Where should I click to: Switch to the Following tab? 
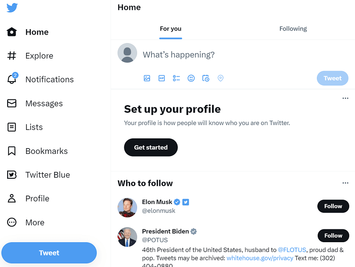pyautogui.click(x=293, y=29)
